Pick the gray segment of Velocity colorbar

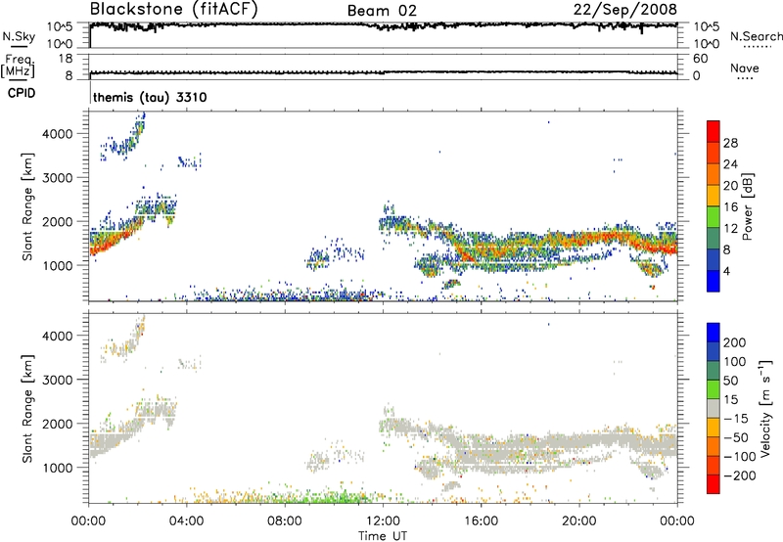[714, 409]
